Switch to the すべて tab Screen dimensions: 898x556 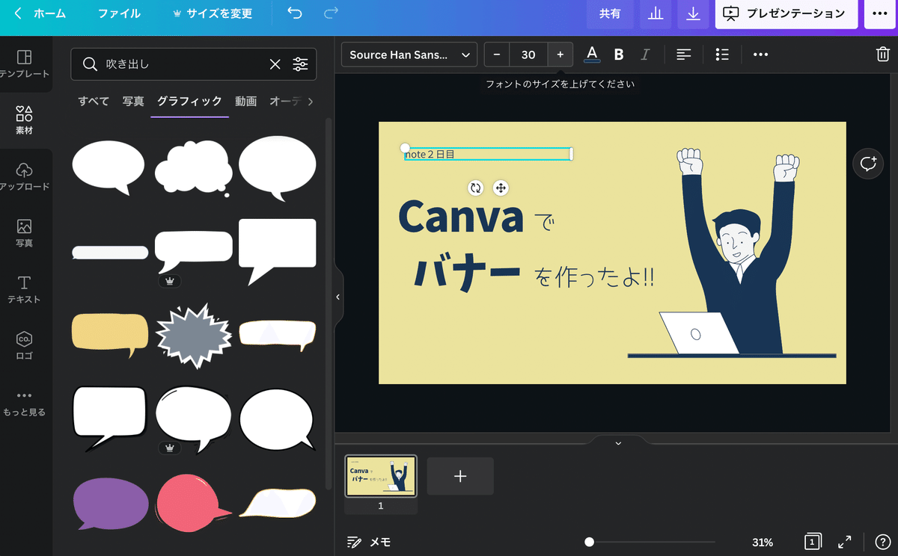coord(94,102)
